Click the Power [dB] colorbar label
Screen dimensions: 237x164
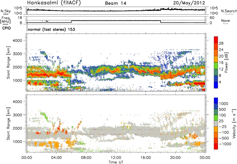226,62
